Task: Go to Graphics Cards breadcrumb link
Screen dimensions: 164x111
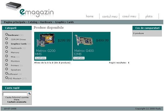Action: click(64, 22)
